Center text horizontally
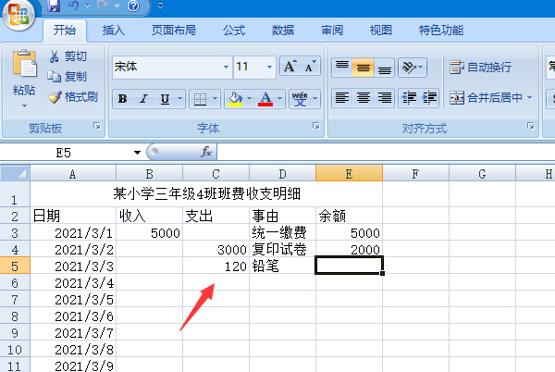Screen dimensions: 555x372 [x=364, y=97]
